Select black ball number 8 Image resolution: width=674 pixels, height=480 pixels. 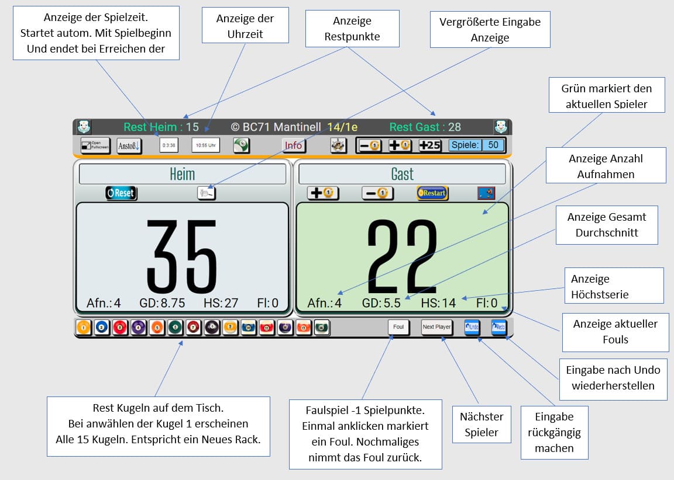(211, 328)
